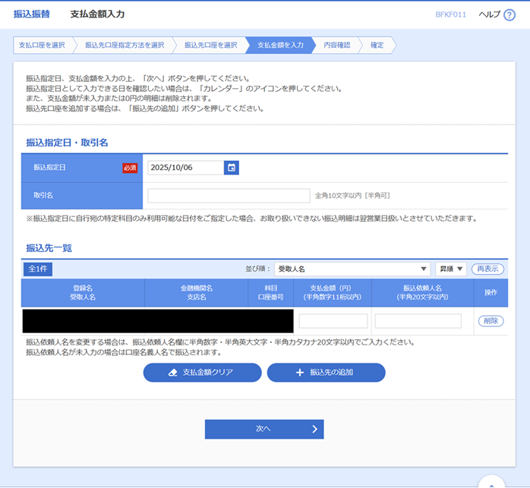Click the 振込先の追加 button
Viewport: 530px width, 488px height.
click(326, 373)
